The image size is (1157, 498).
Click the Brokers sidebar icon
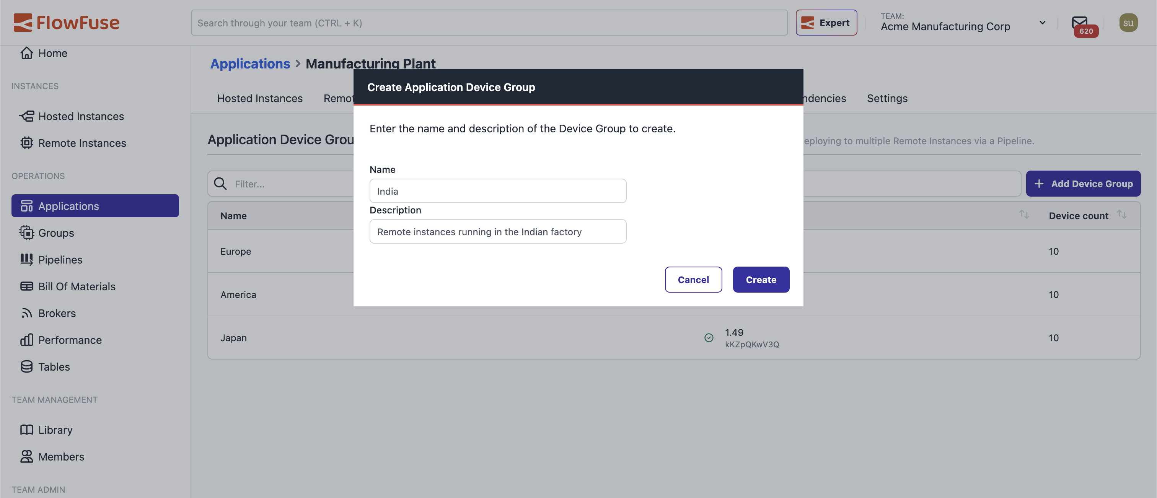pyautogui.click(x=26, y=313)
